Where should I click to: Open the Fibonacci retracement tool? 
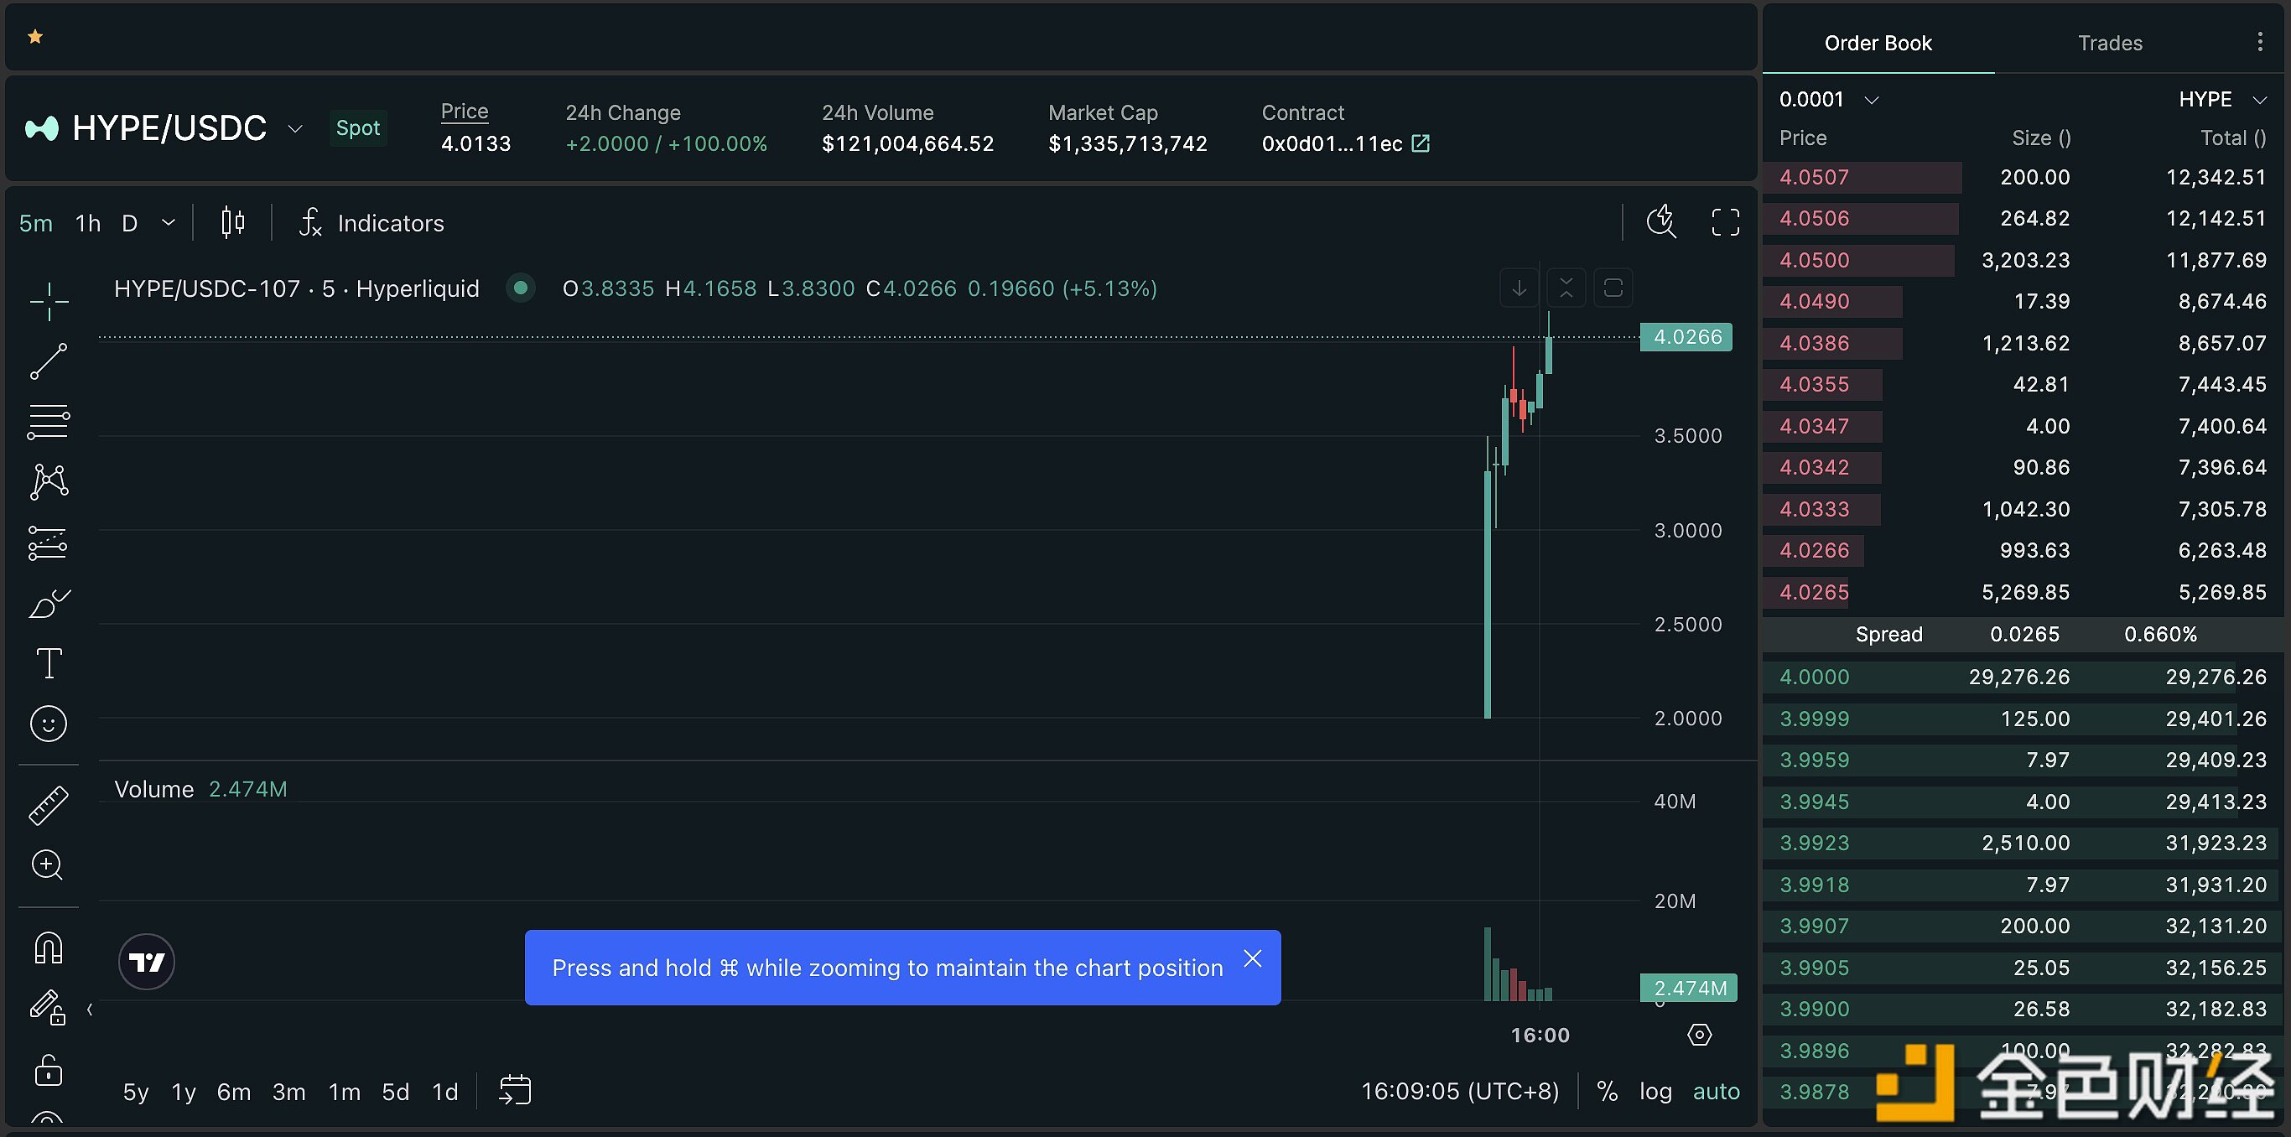pyautogui.click(x=49, y=422)
